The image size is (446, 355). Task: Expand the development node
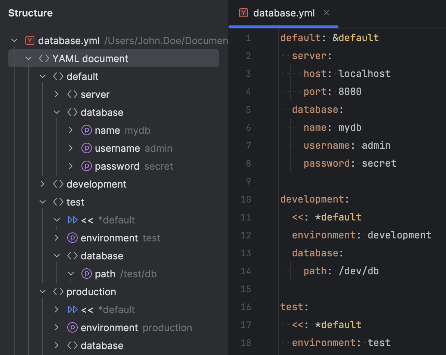[x=42, y=184]
